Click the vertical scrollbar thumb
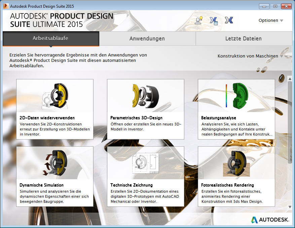 [x=290, y=122]
